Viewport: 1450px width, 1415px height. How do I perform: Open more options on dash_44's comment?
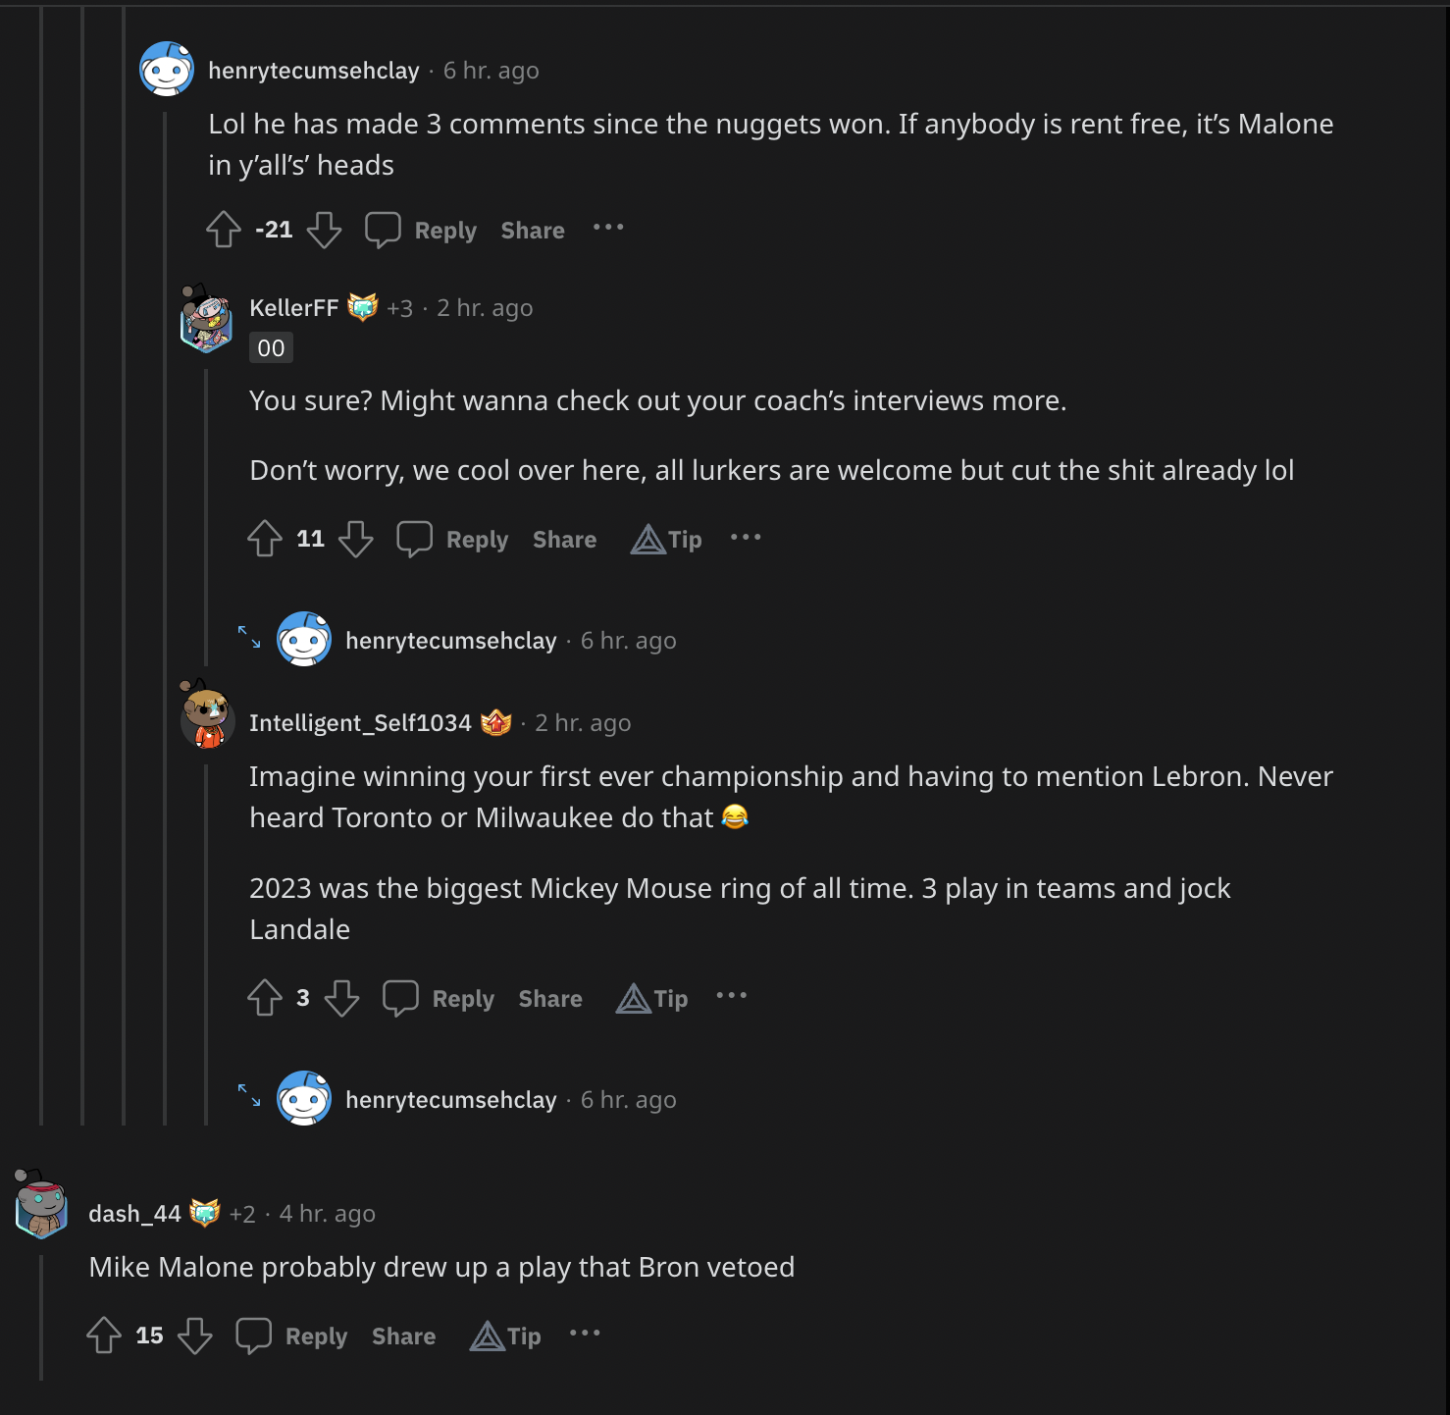[585, 1333]
